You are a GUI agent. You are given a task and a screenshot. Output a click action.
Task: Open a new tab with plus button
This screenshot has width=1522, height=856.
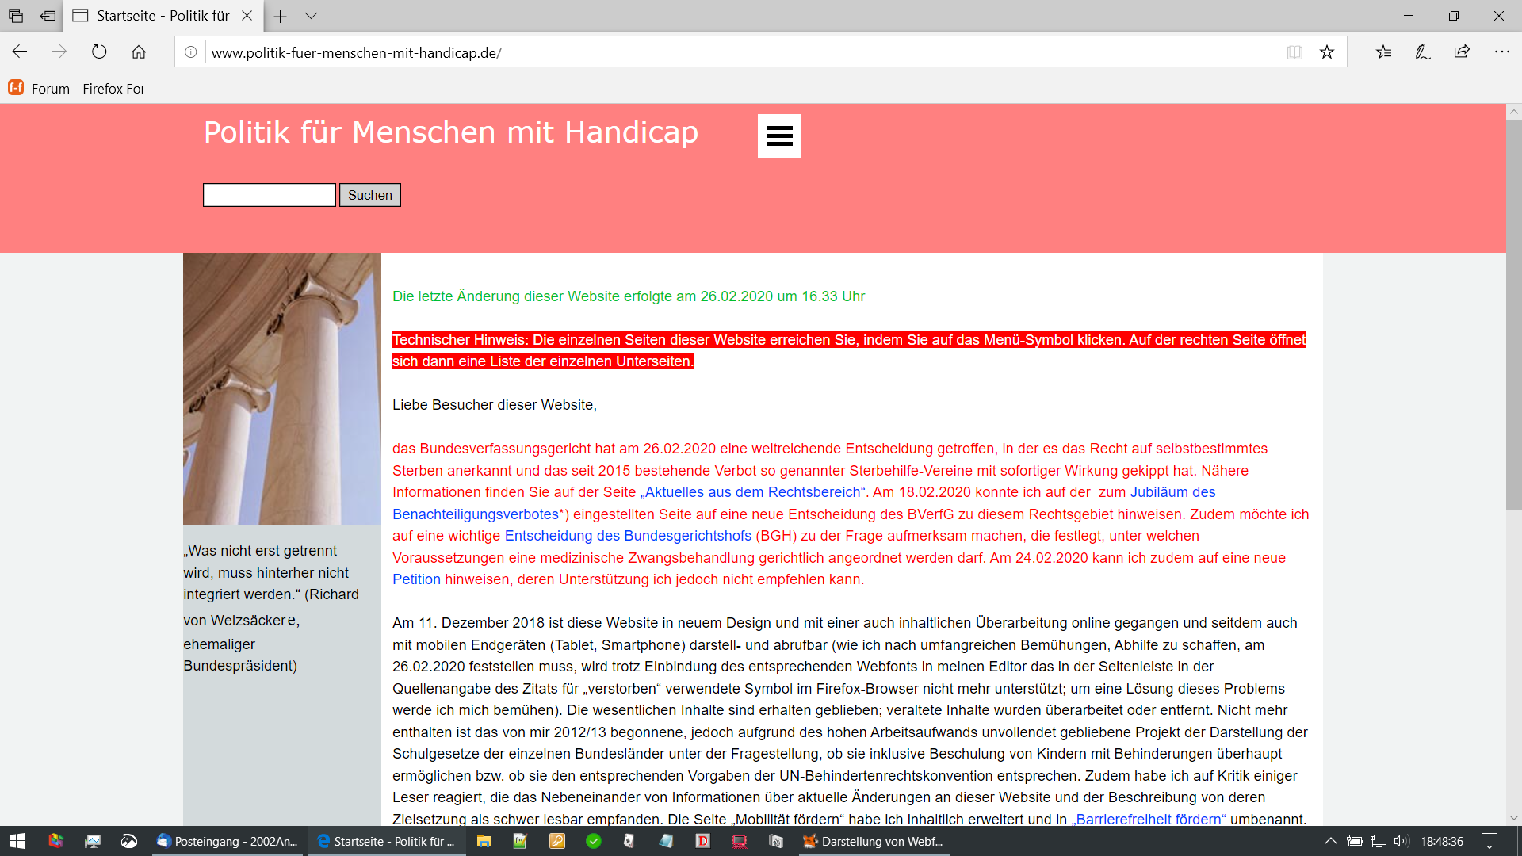(280, 16)
